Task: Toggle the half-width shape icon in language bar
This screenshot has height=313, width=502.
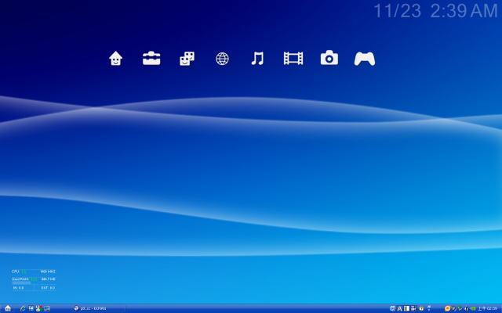Action: [x=406, y=308]
